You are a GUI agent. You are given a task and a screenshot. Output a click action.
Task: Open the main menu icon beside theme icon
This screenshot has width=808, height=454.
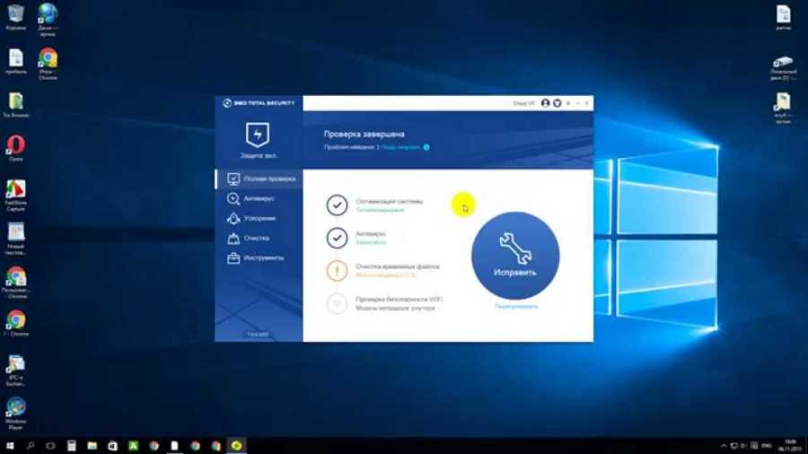click(x=568, y=103)
